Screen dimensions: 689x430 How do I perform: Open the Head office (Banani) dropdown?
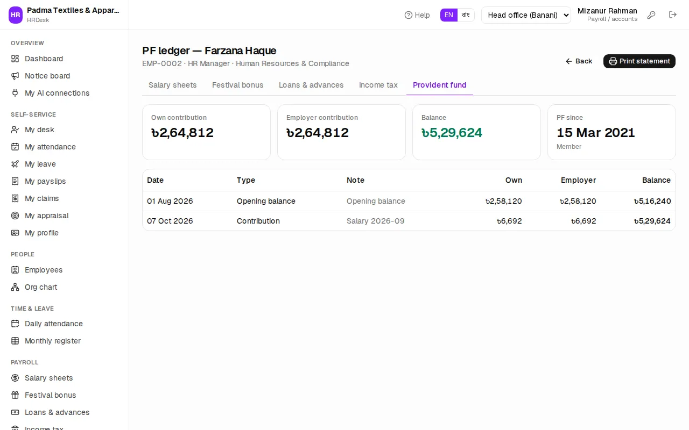coord(526,15)
